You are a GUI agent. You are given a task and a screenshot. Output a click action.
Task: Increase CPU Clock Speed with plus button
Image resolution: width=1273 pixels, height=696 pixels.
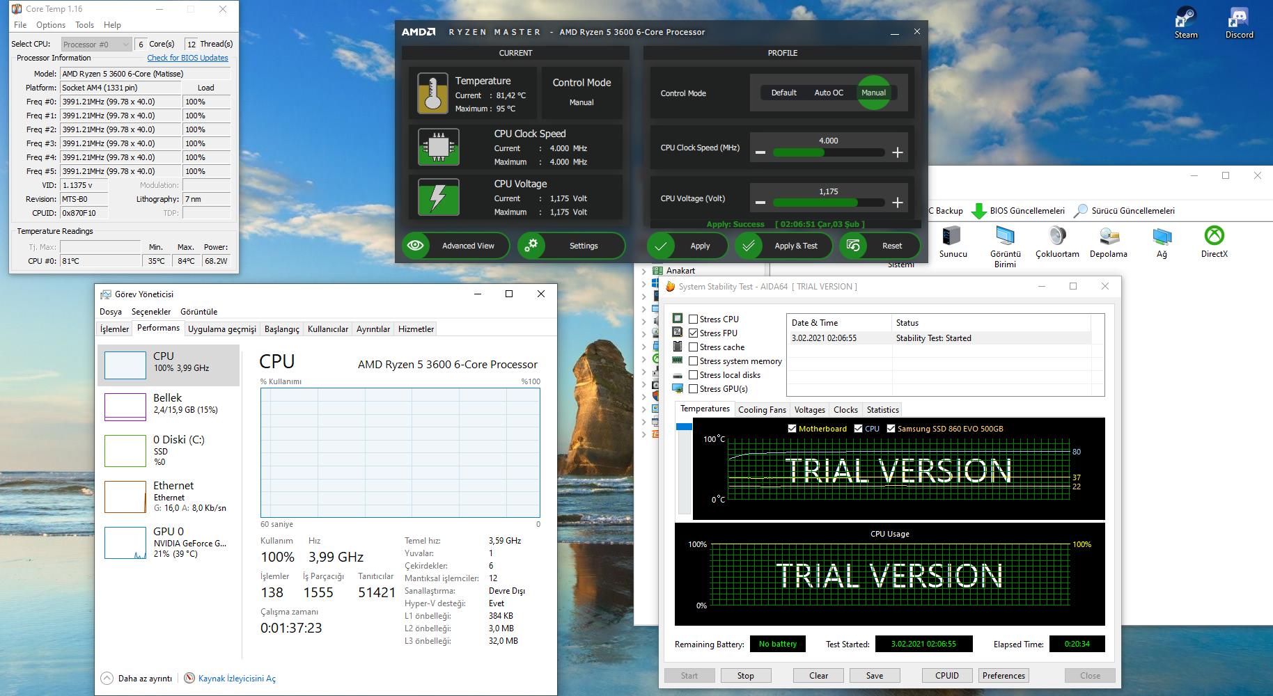898,152
